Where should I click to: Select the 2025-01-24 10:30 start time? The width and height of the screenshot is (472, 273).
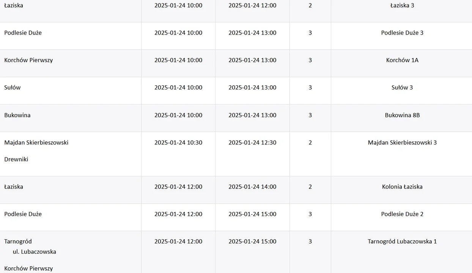tap(178, 143)
